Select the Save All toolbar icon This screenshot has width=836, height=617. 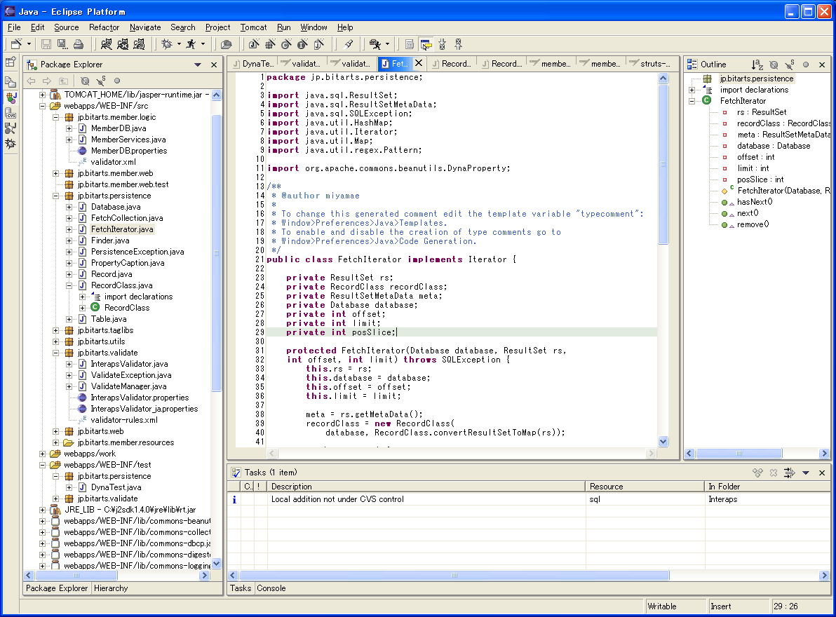point(62,43)
